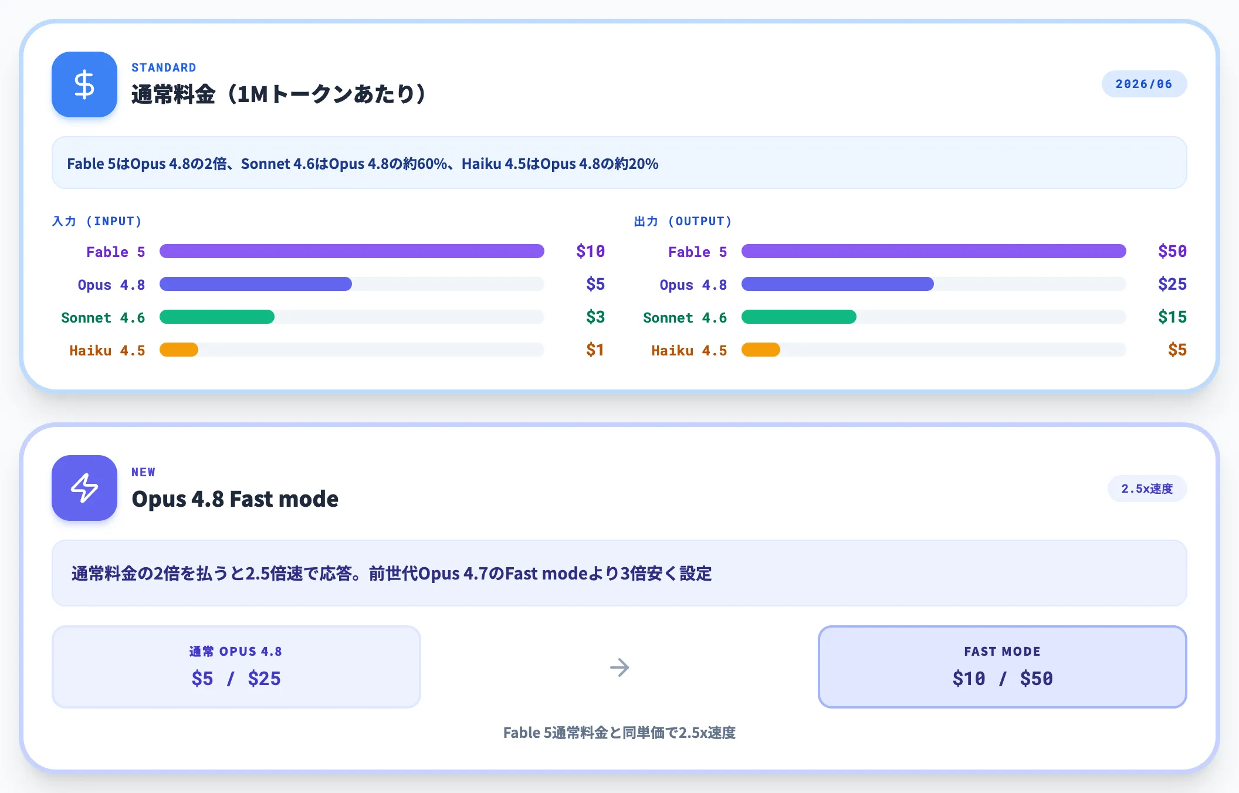1239x793 pixels.
Task: Click the Fable 5はOpus 4.8の2倍 summary note
Action: 619,163
